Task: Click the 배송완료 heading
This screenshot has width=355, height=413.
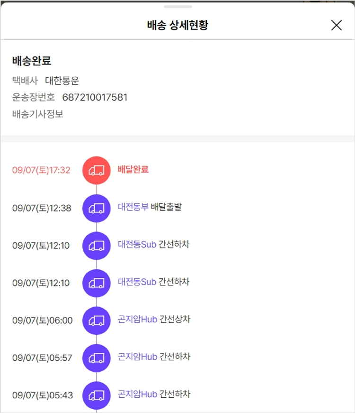Action: coord(32,61)
